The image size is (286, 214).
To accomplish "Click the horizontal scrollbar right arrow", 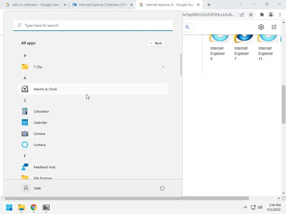I will (279, 198).
